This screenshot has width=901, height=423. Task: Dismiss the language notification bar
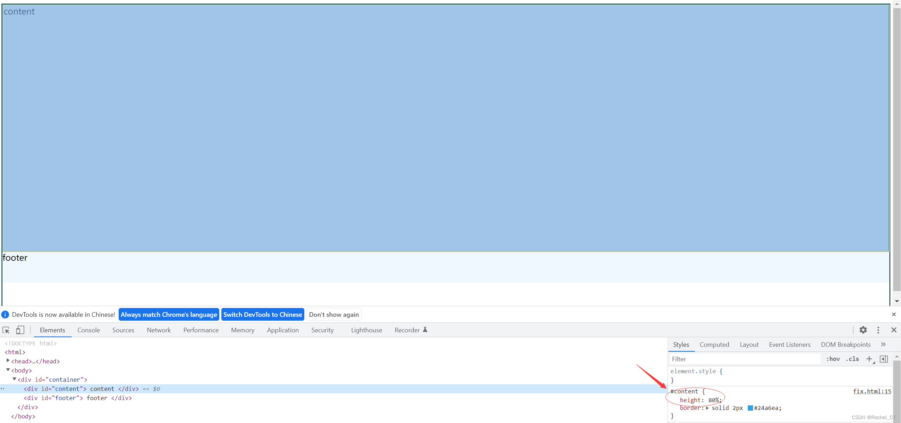[x=894, y=314]
